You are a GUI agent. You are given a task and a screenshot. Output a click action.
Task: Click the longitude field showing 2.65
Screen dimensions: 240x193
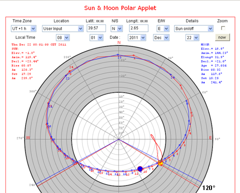pos(138,28)
